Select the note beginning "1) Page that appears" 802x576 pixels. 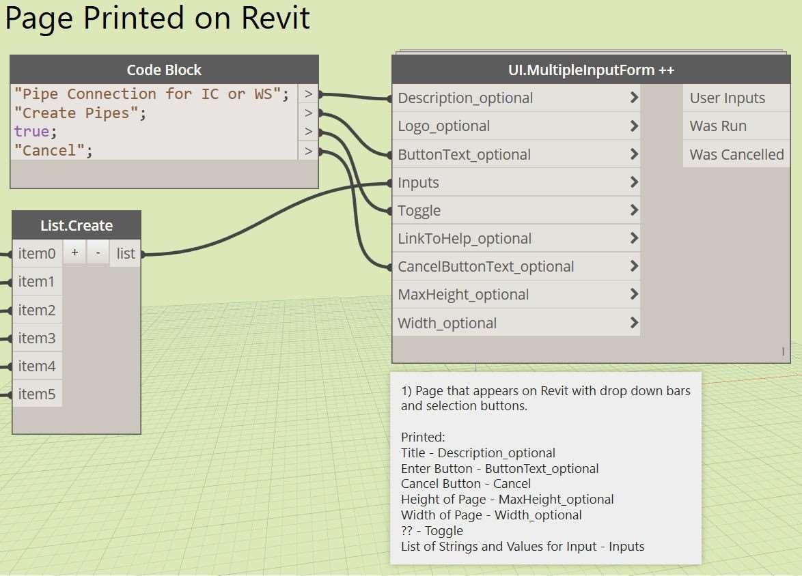[546, 468]
